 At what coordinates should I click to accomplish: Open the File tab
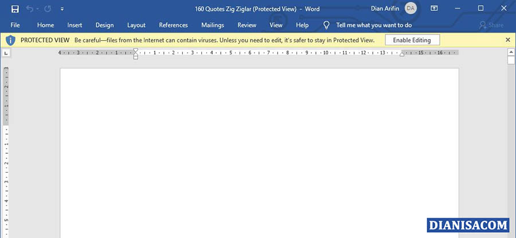click(15, 25)
